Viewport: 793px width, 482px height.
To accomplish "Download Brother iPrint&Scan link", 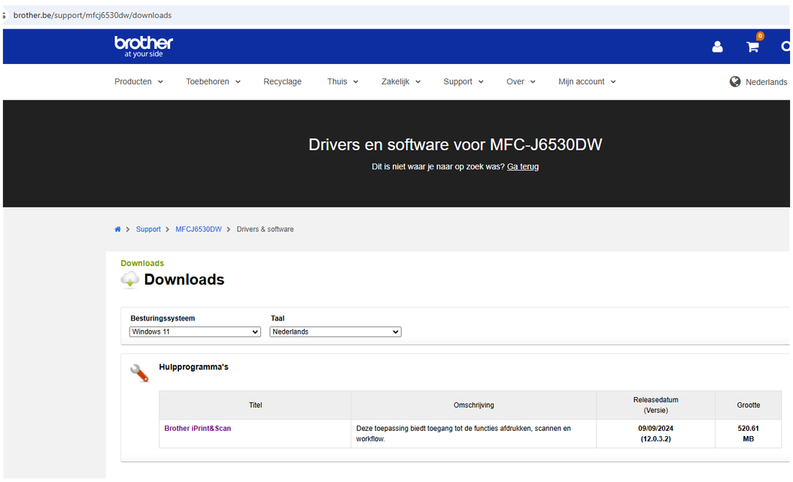I will point(197,428).
